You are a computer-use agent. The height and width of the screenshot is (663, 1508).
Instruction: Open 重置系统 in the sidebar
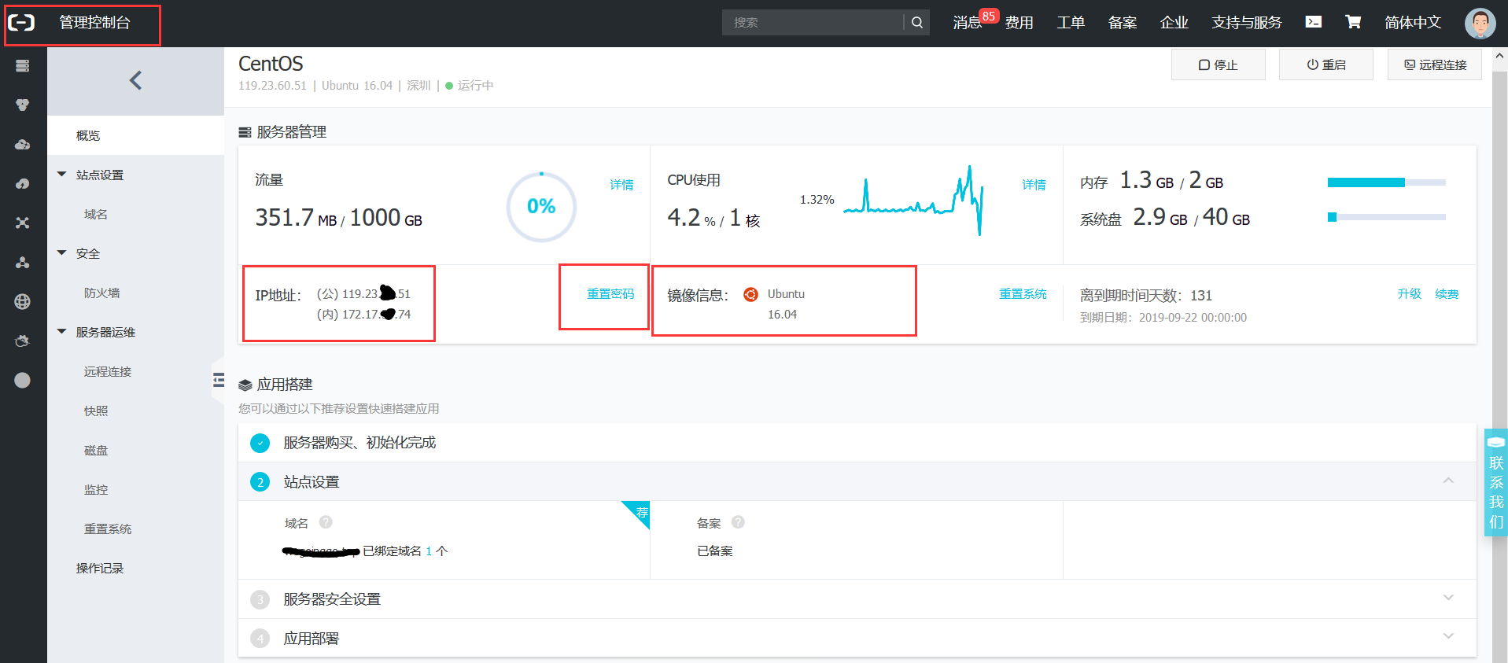point(108,529)
